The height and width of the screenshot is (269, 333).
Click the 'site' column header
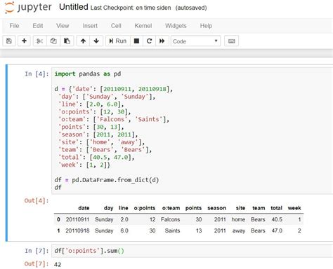(x=240, y=208)
